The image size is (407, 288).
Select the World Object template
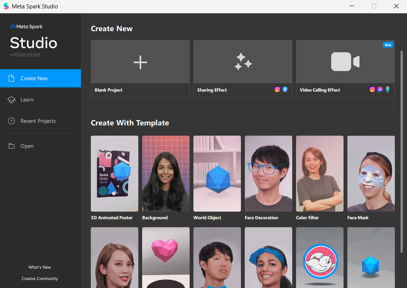(x=217, y=174)
